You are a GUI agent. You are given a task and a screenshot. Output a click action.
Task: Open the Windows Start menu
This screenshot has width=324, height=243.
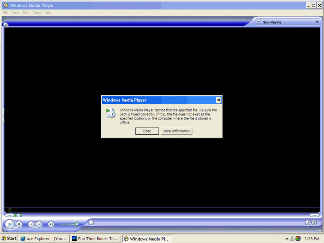point(9,239)
